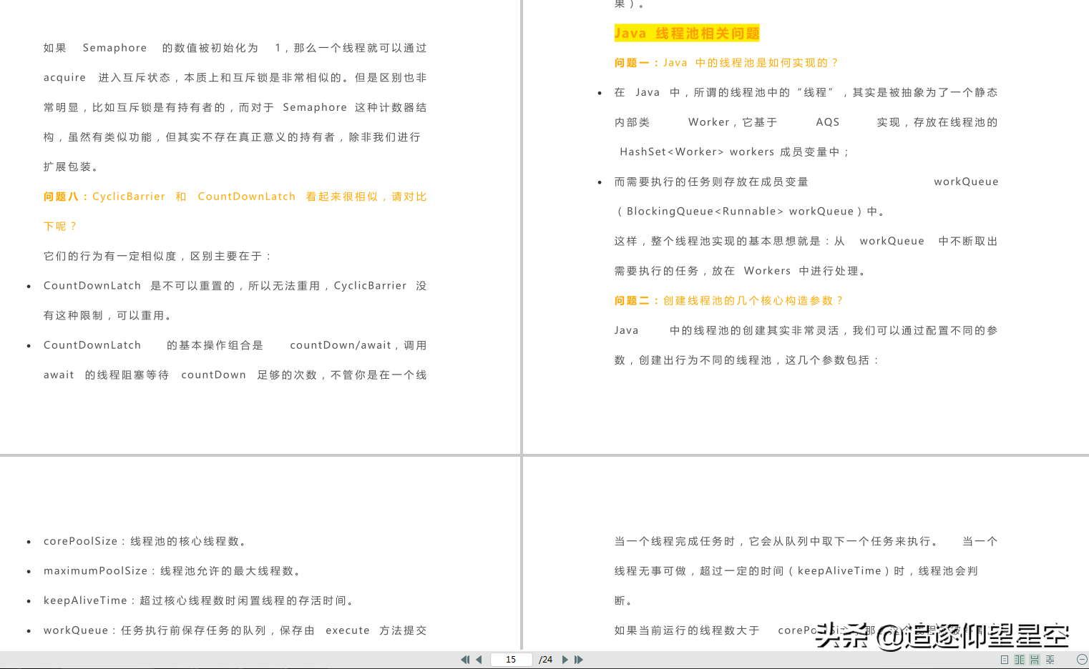Switch to two-page facing view
1089x669 pixels.
click(x=1020, y=660)
